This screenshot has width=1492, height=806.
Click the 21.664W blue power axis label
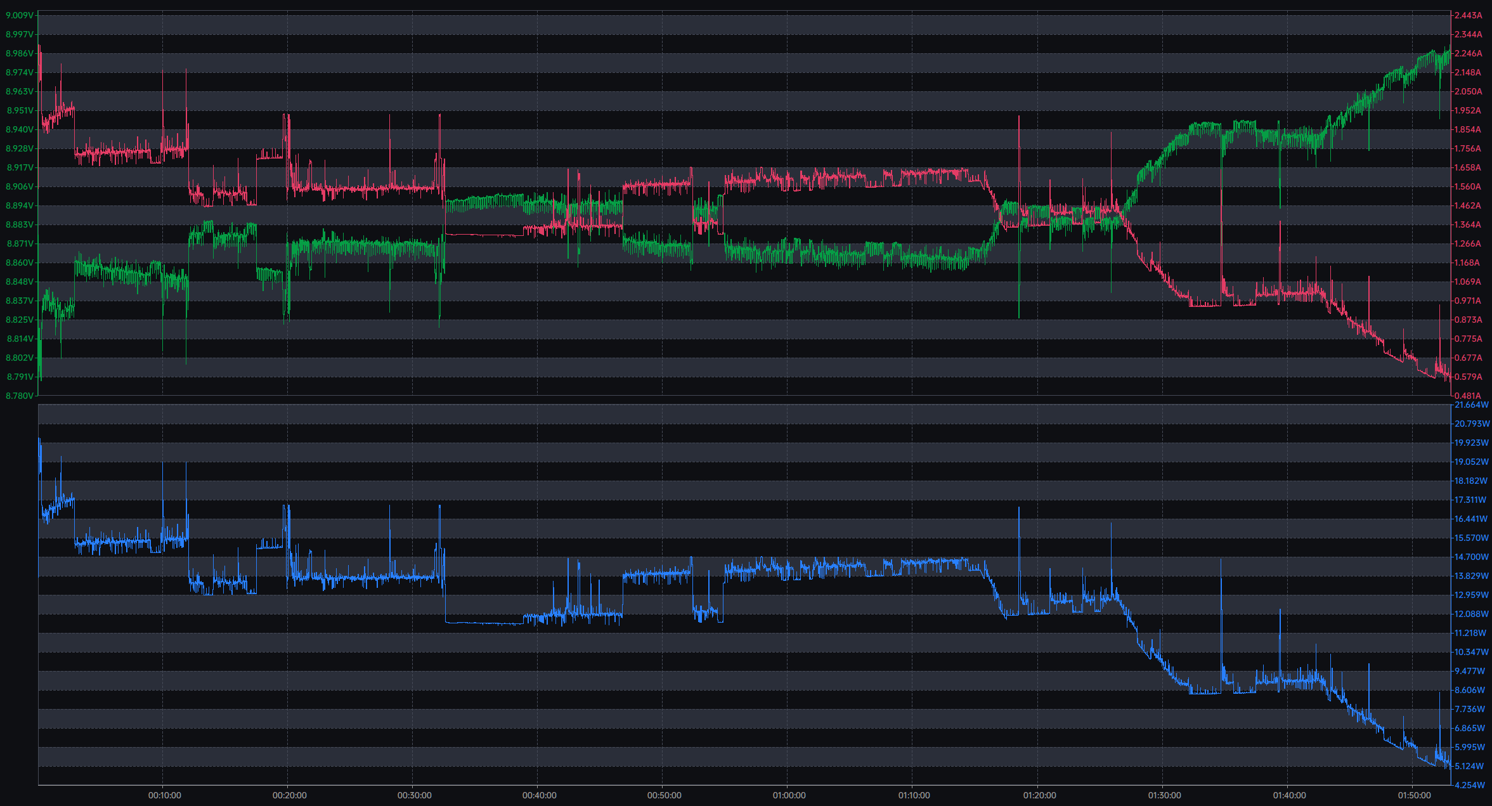click(x=1471, y=405)
